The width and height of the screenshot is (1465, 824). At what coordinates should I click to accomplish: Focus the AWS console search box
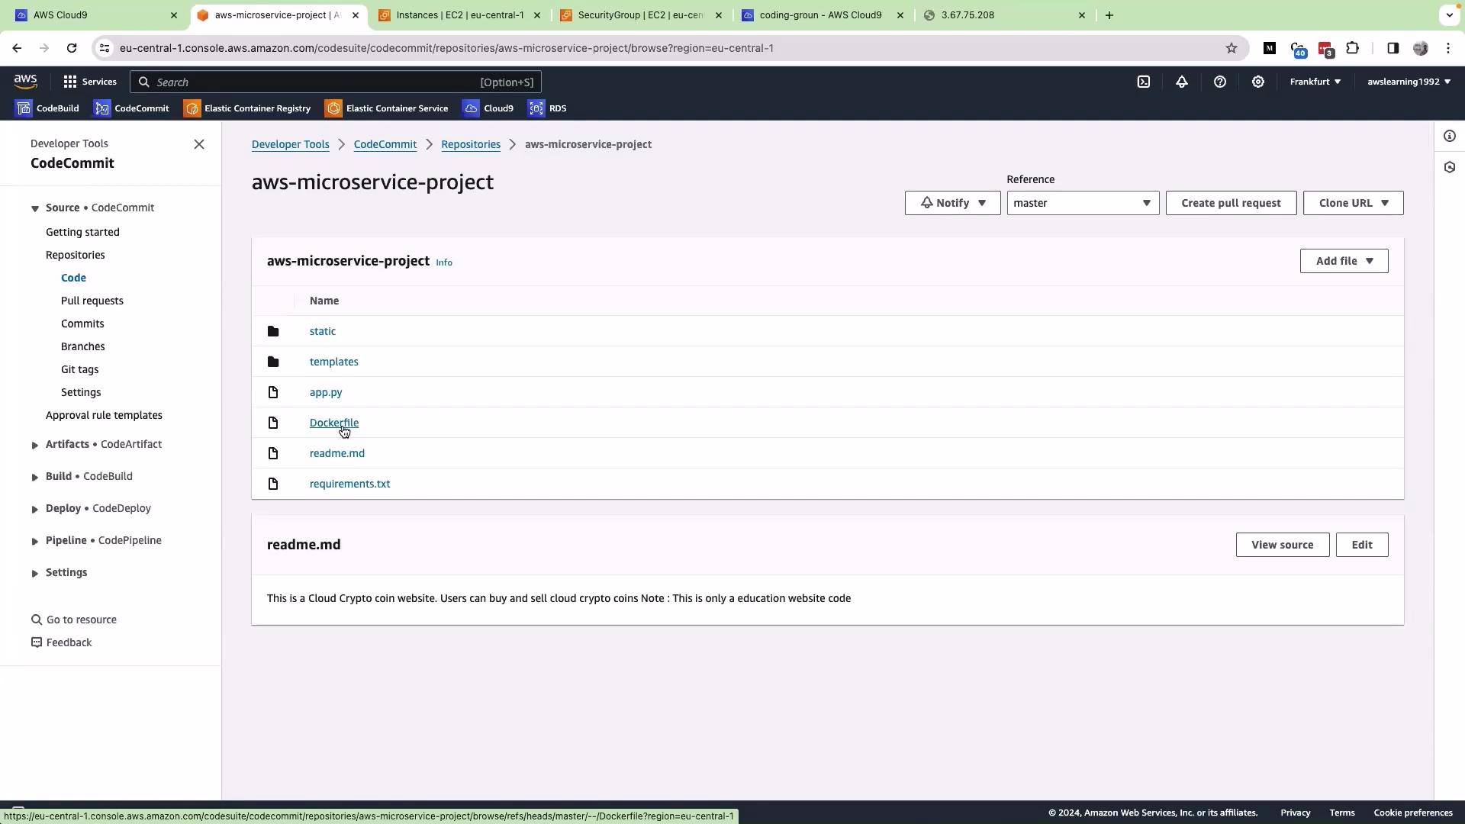click(336, 82)
